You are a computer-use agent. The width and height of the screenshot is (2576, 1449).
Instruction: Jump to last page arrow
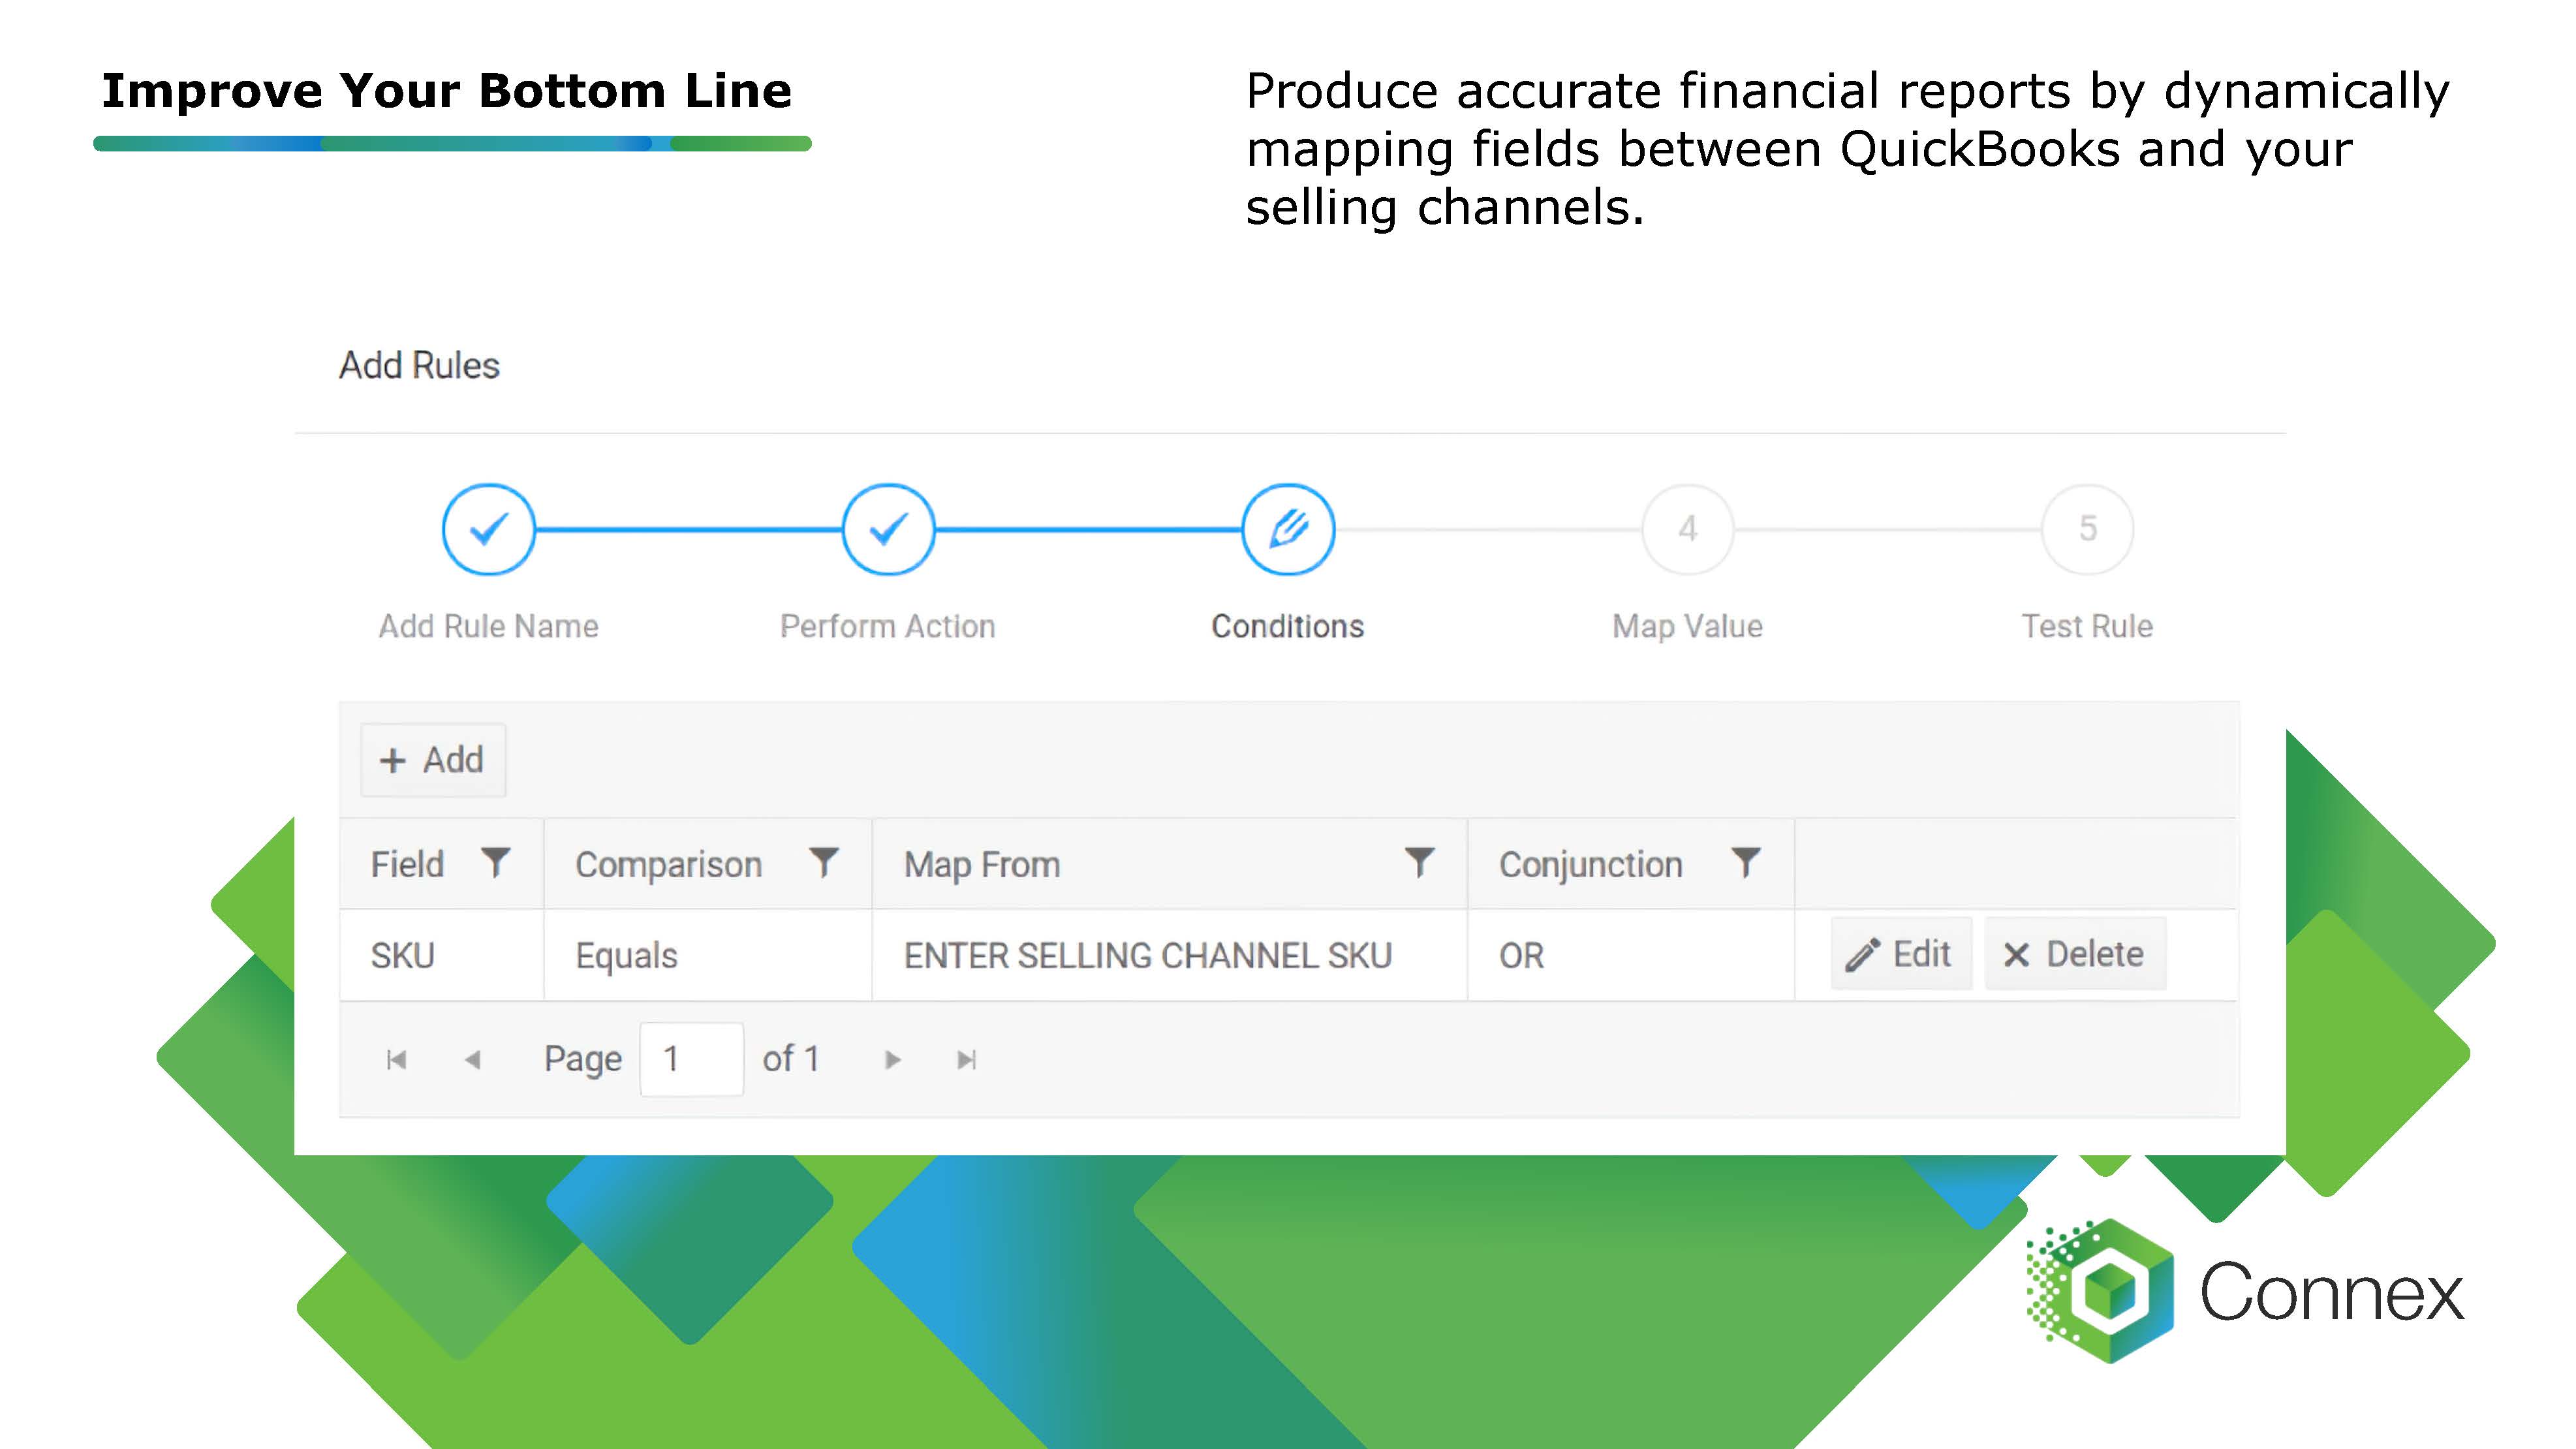[x=966, y=1059]
